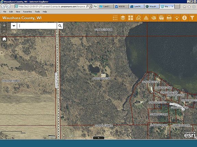
Task: Submit search with magnifier button
Action: coord(60,26)
